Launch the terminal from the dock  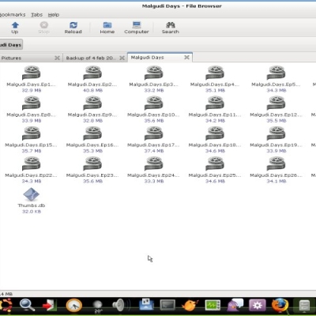click(167, 306)
